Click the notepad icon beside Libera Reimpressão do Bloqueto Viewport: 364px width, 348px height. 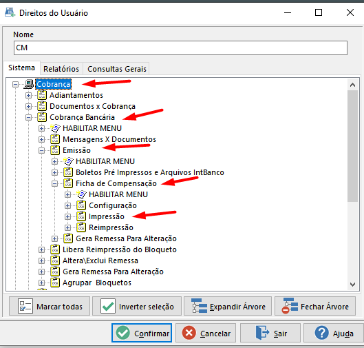55,249
